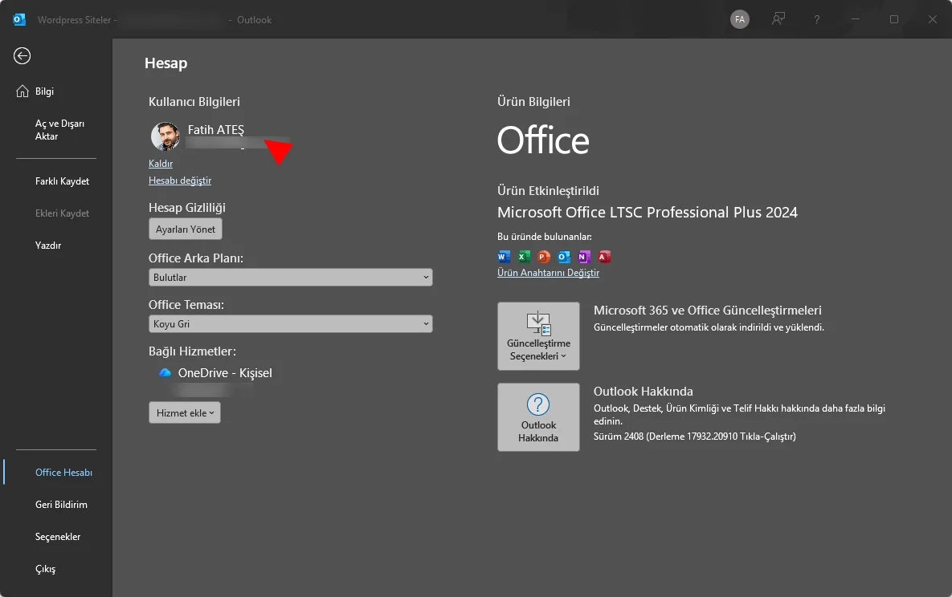Open Seçenekler
The image size is (952, 597).
(x=58, y=537)
